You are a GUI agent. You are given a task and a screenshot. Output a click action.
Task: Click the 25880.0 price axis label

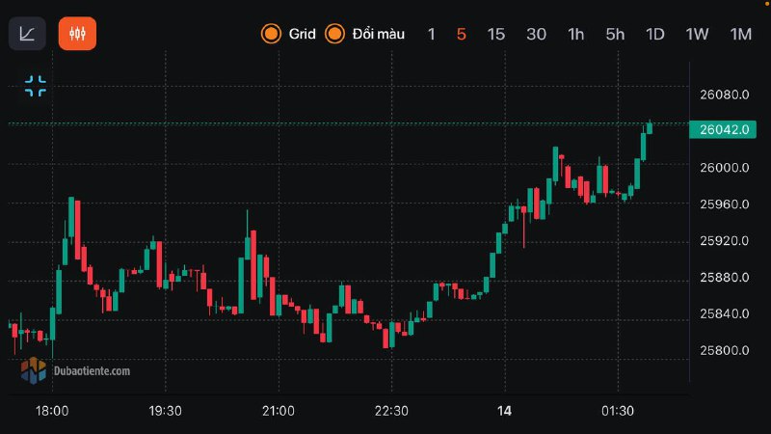click(725, 278)
